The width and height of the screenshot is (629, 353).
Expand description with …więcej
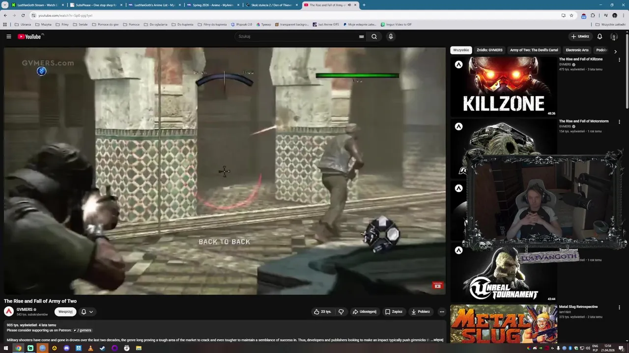point(437,340)
